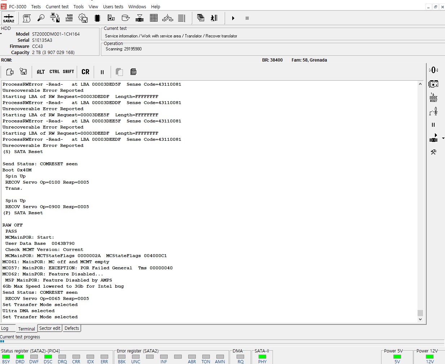Click the gear with floppy disk icon

[x=83, y=18]
